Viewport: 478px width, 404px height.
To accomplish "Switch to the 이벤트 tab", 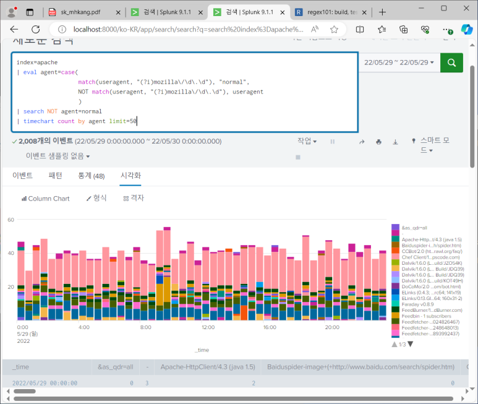I will pos(22,176).
